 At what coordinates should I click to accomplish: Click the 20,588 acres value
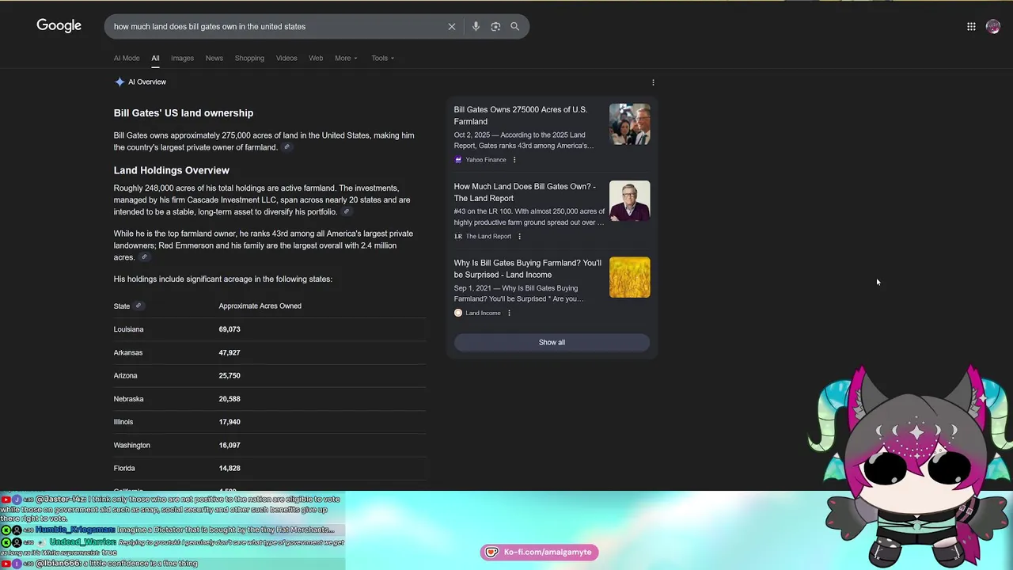pos(230,399)
